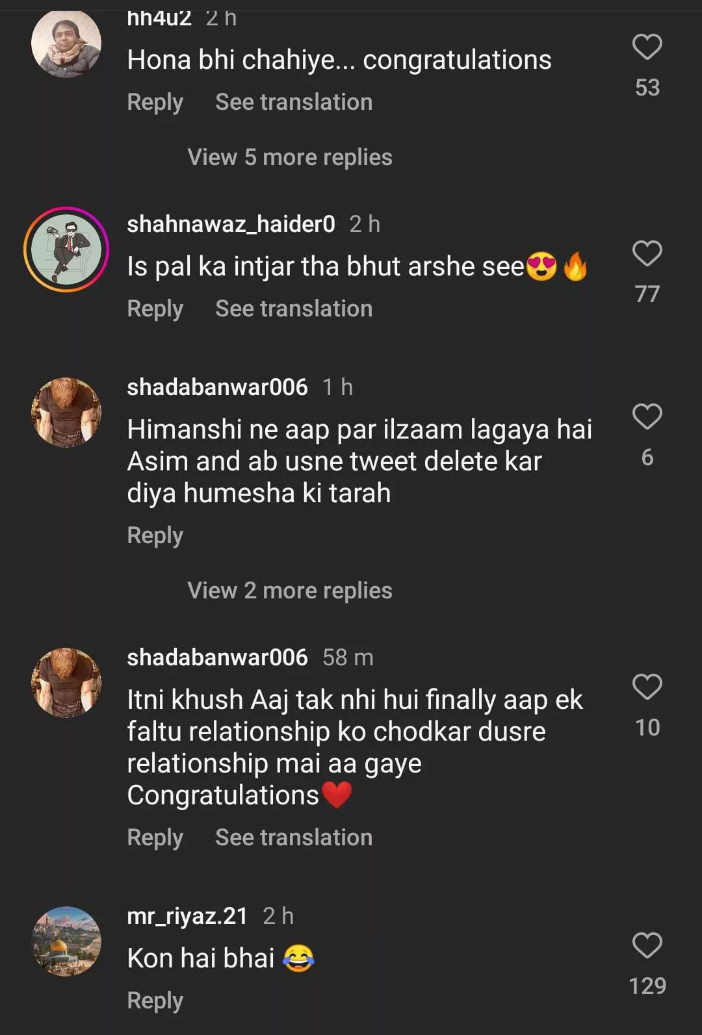
Task: See translation of 'Is pal ka intjar' comment
Action: [294, 309]
